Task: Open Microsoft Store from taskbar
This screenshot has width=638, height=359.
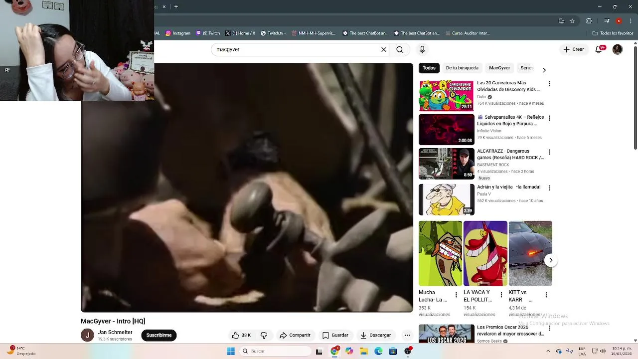Action: click(393, 351)
